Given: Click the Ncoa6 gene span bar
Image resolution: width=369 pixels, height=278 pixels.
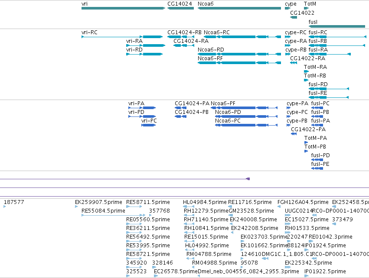Looking at the screenshot, I should click(239, 8).
